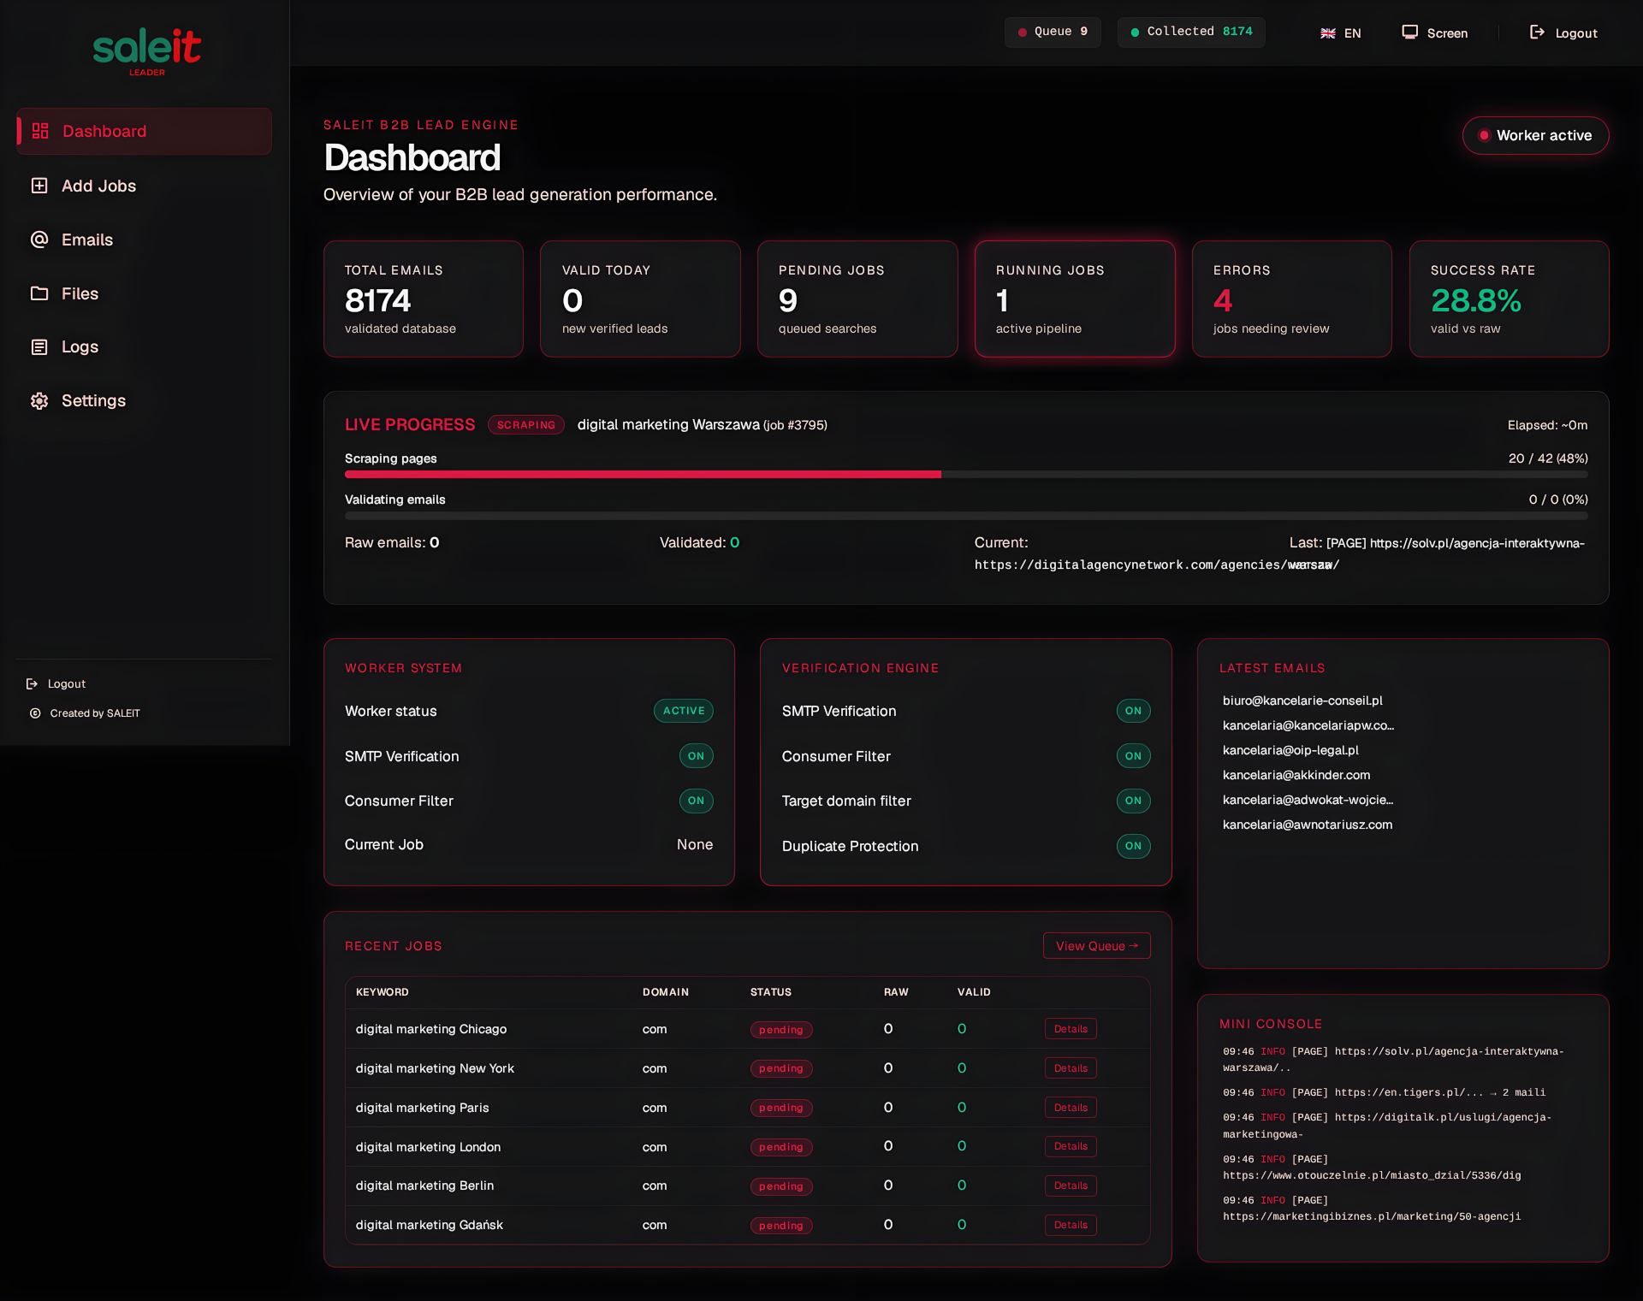Click the sidebar Logout arrow icon
Screen dimensions: 1643x1301
pos(33,683)
